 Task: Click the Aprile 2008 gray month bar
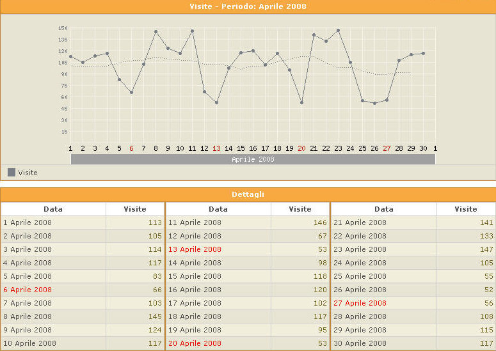(x=253, y=159)
